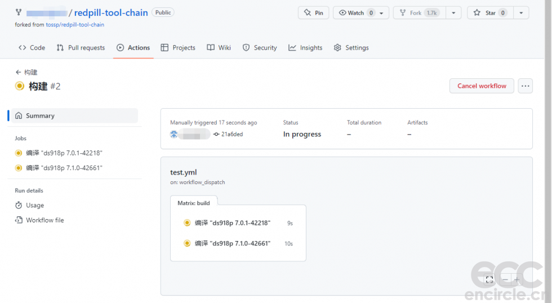The image size is (552, 303).
Task: Click the Watch button's eye icon
Action: coord(342,12)
